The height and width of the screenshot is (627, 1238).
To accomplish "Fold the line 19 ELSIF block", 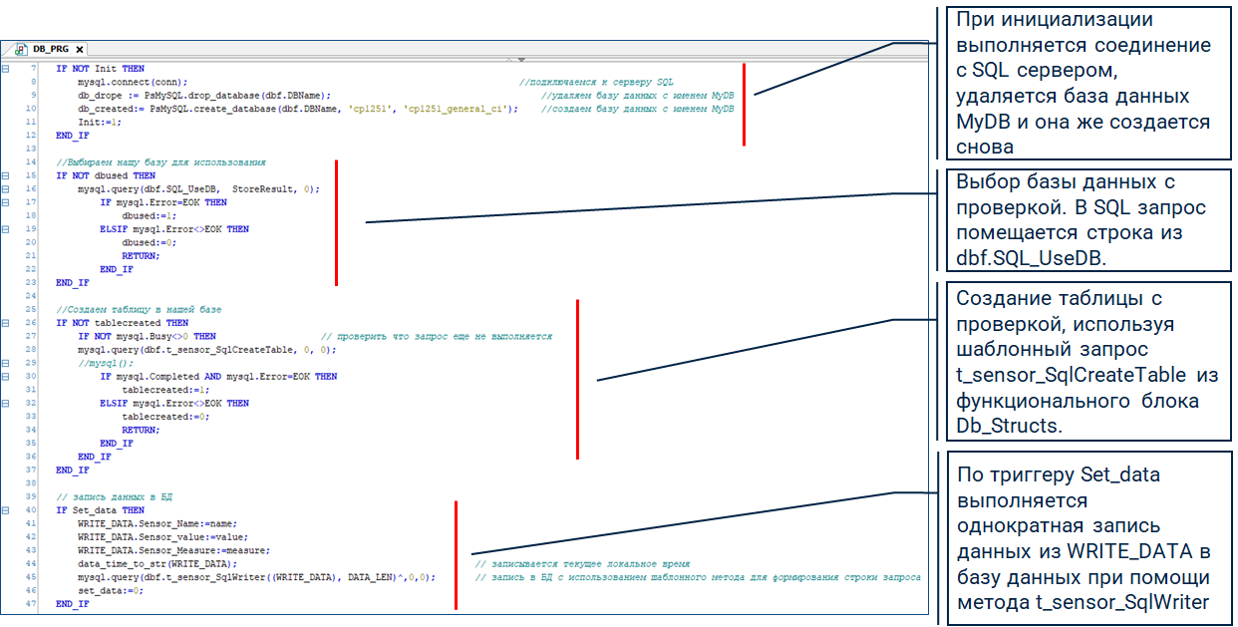I will coord(6,229).
